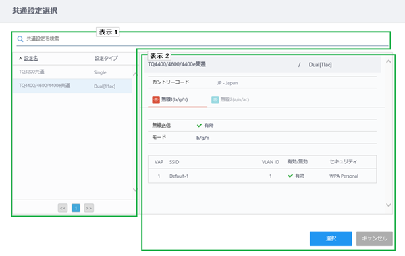405x256 pixels.
Task: Click the WPA Personal security cell
Action: (344, 176)
